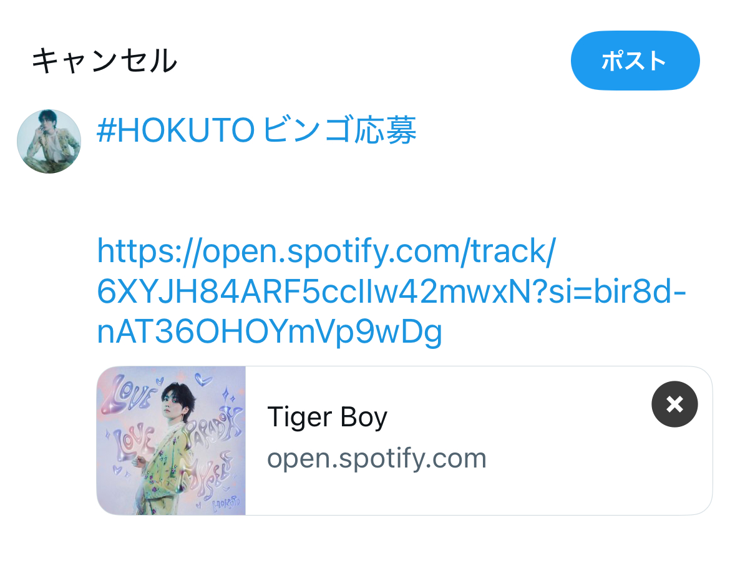The width and height of the screenshot is (730, 568).
Task: Tap the キャンセル cancel button
Action: [x=104, y=61]
